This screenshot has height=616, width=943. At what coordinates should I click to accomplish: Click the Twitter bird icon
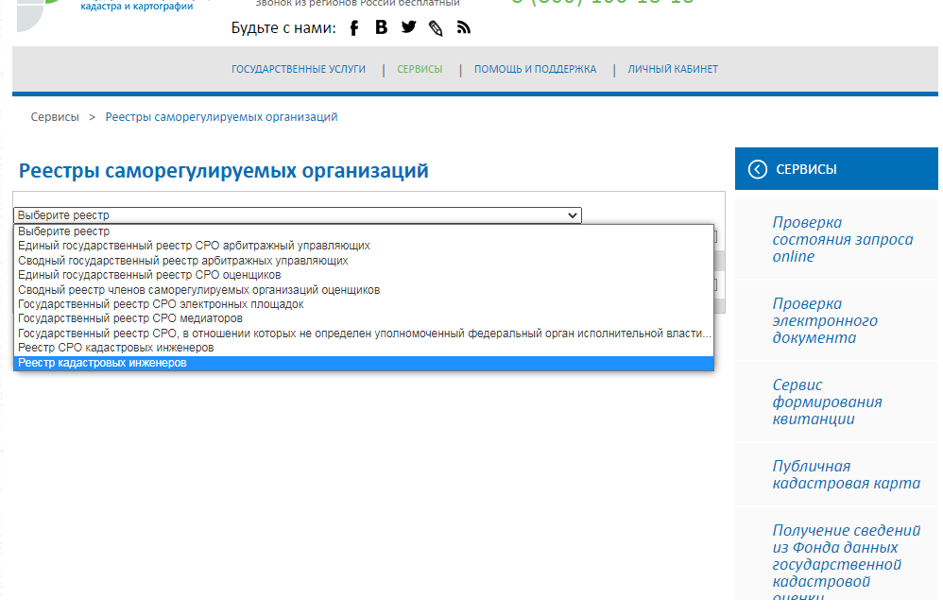tap(408, 27)
